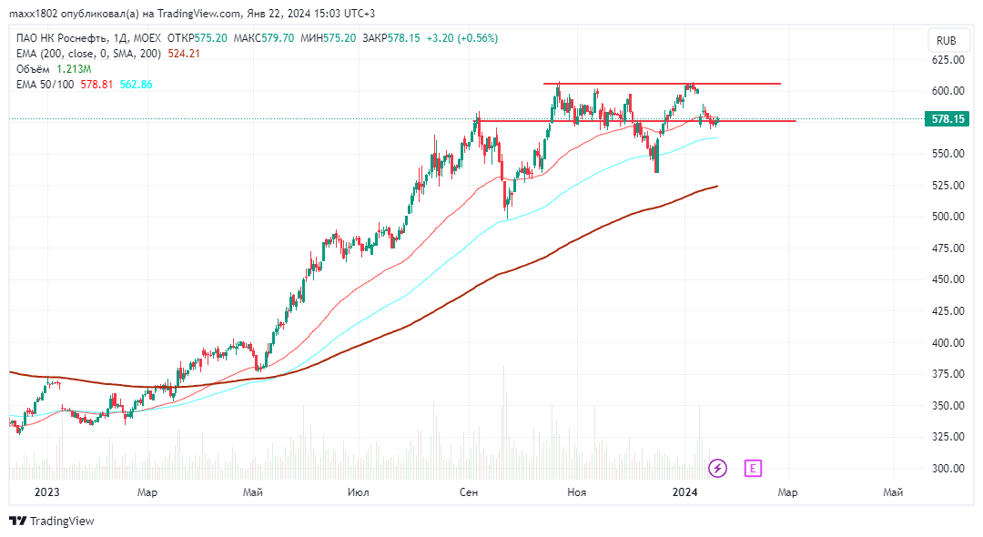Click the 562.86 EMA 100 value

[136, 85]
